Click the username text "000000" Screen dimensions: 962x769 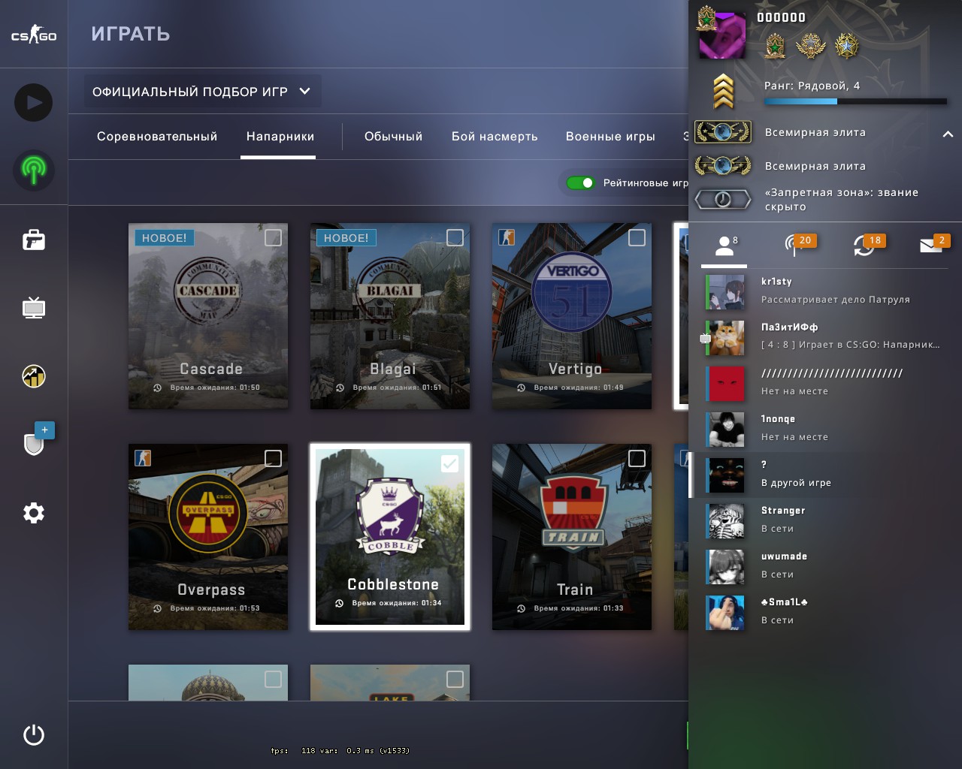click(781, 17)
